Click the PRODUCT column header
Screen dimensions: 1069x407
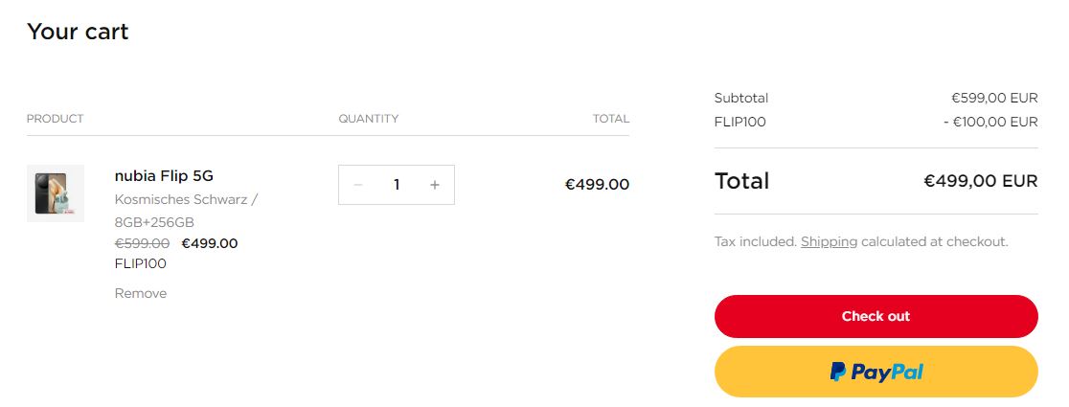[56, 119]
